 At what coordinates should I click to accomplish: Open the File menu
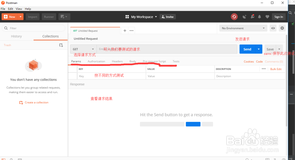point(3,9)
